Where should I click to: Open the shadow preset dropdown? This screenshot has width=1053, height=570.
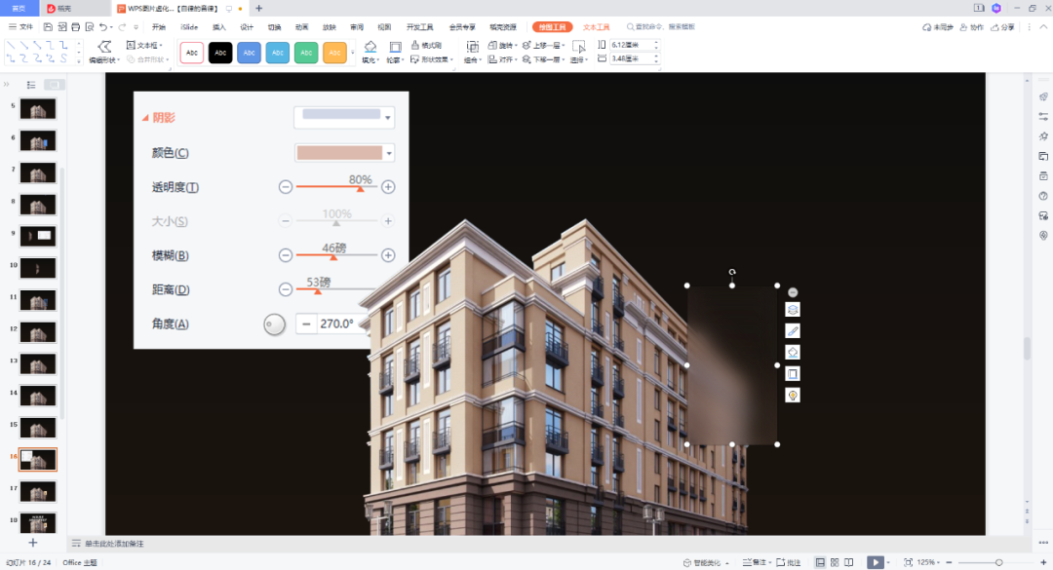click(x=387, y=118)
